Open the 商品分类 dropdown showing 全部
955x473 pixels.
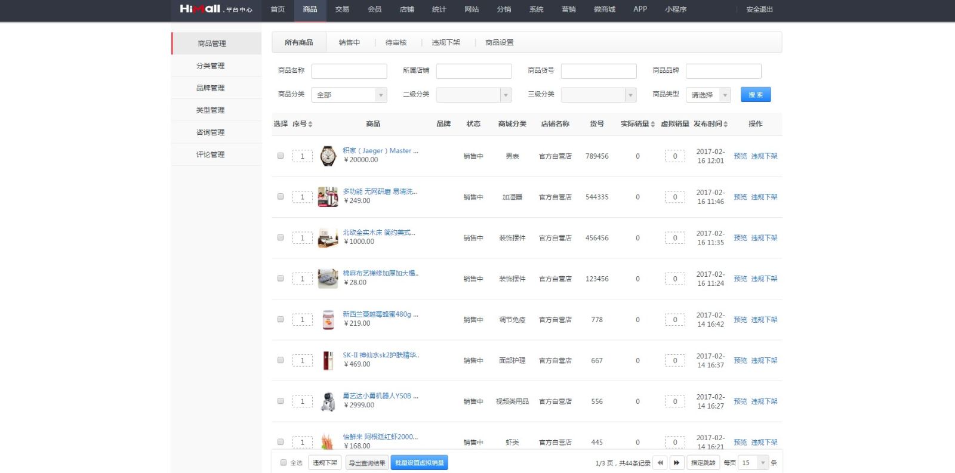click(349, 95)
